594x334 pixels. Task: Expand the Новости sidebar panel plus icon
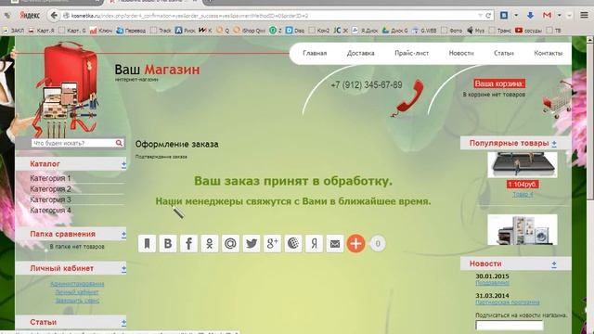[554, 264]
